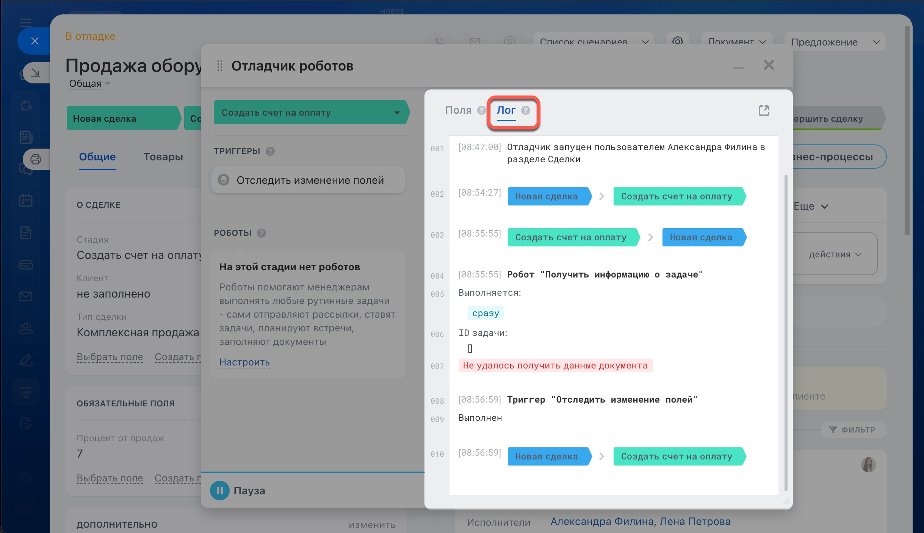924x533 pixels.
Task: Click the settings gear icon in header
Action: 677,41
